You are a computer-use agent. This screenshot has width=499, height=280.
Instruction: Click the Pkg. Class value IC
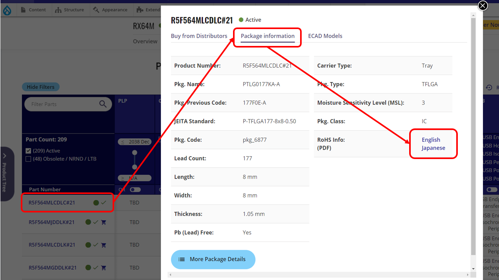[x=424, y=121]
